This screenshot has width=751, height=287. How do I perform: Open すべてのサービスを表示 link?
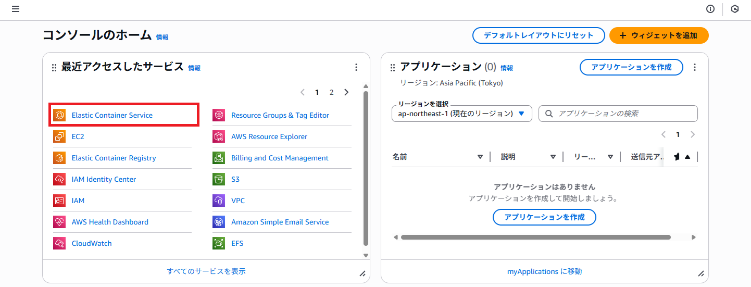206,271
